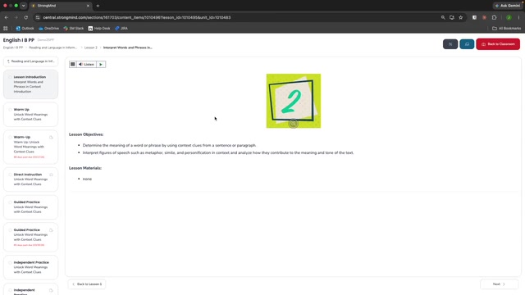Click the site info icon in address bar
The image size is (525, 295).
pyautogui.click(x=38, y=17)
